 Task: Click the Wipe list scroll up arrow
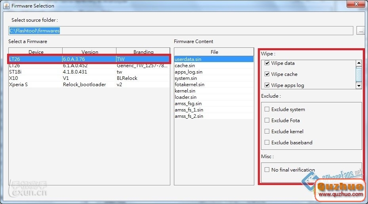(x=358, y=63)
